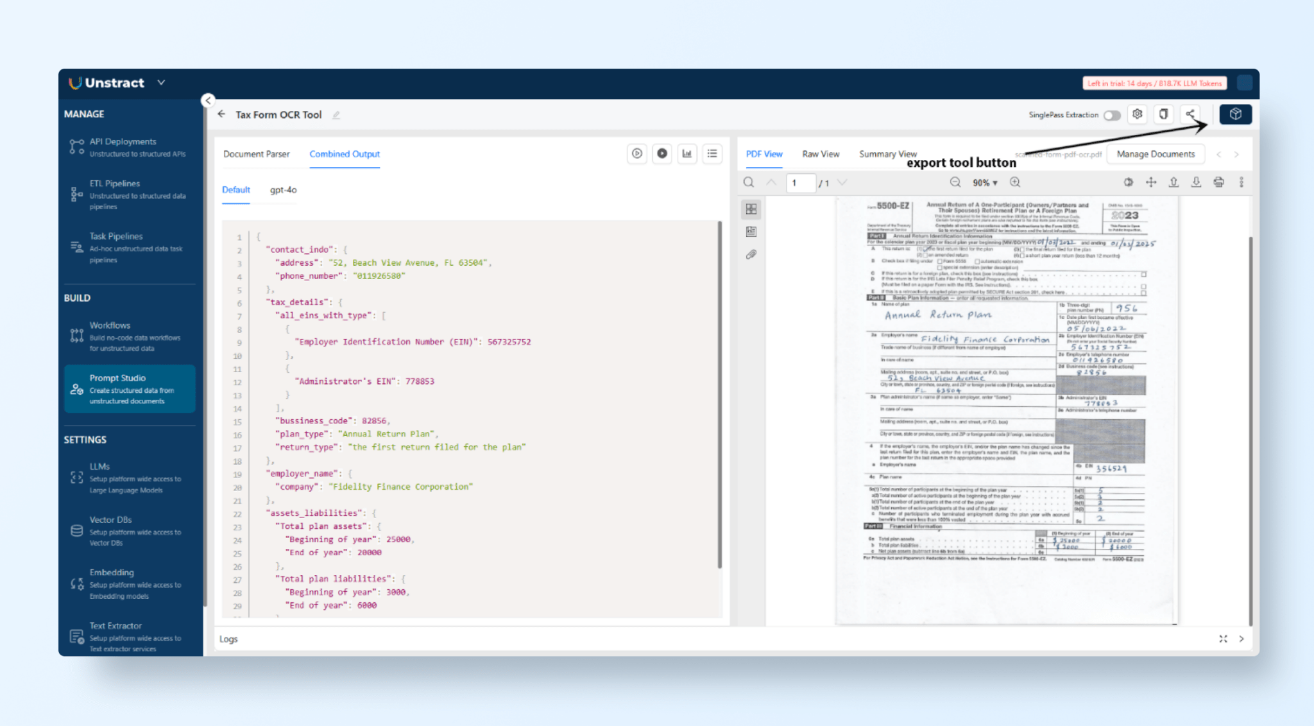
Task: Click the PDF page number field
Action: 800,183
